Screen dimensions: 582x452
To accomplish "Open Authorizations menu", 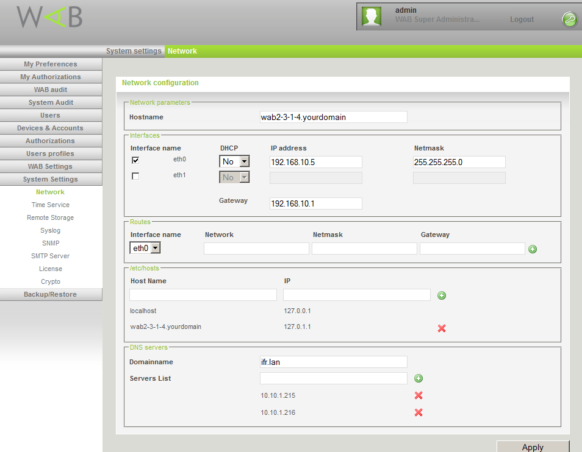I will coord(51,141).
